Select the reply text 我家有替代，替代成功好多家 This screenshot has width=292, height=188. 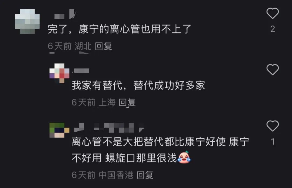click(x=138, y=86)
